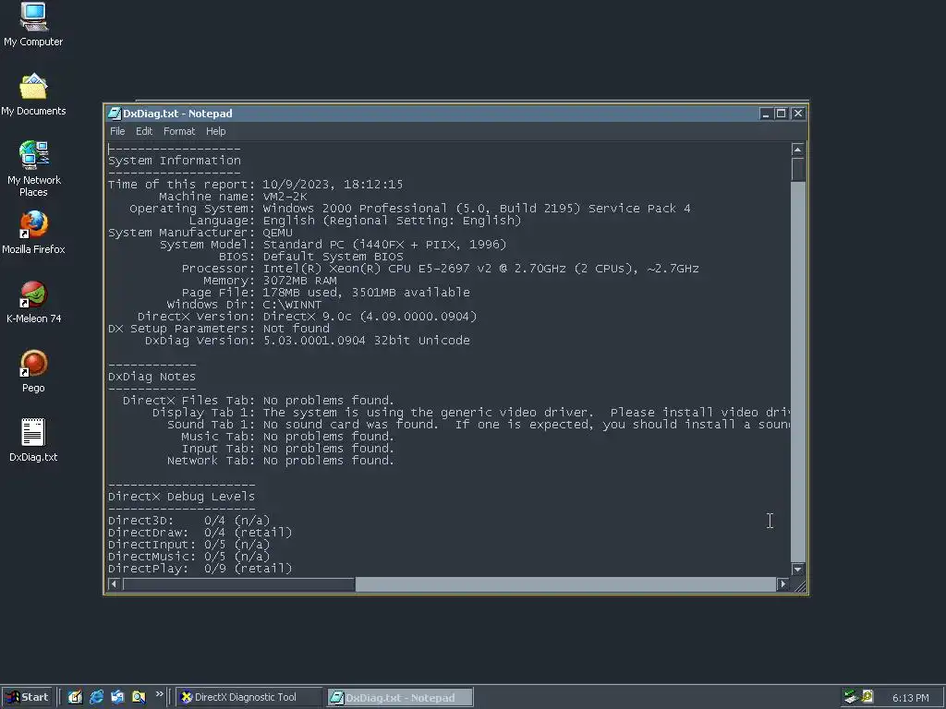Click the 'Network Tab' line

pos(281,461)
